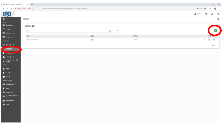Open インベントリー in the sidebar
The image size is (223, 123).
tap(11, 57)
